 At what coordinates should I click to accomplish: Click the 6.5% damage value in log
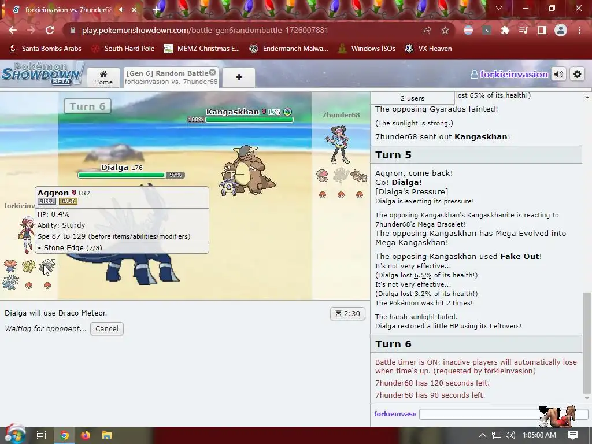tap(423, 275)
